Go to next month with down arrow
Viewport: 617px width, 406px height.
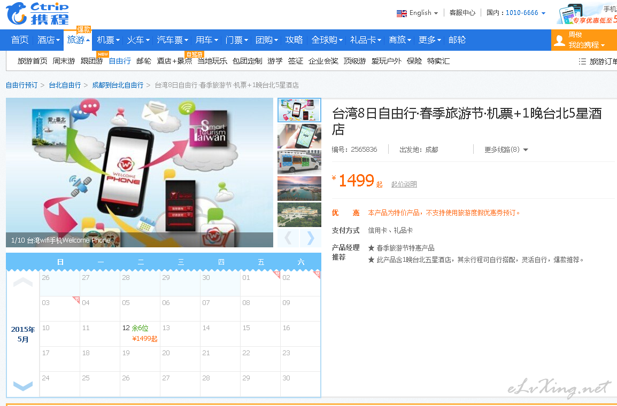tap(23, 386)
